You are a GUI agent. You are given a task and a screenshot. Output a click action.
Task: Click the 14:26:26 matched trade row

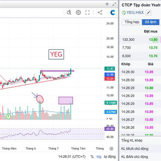coord(140,127)
